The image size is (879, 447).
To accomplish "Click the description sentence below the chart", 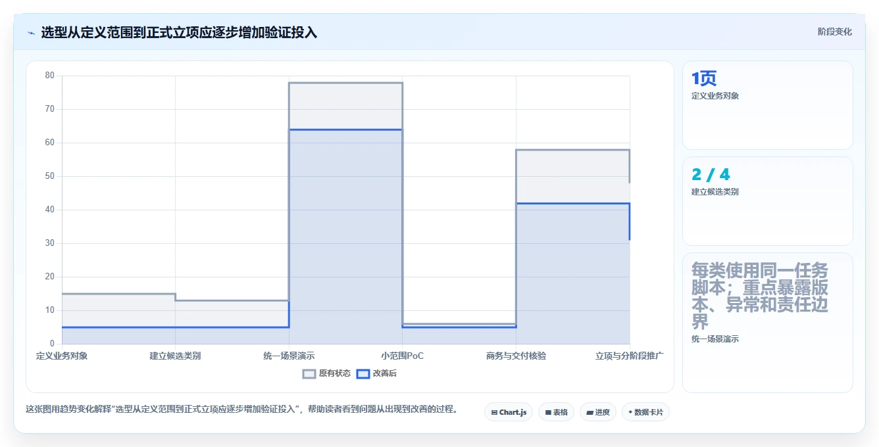I will pos(241,409).
